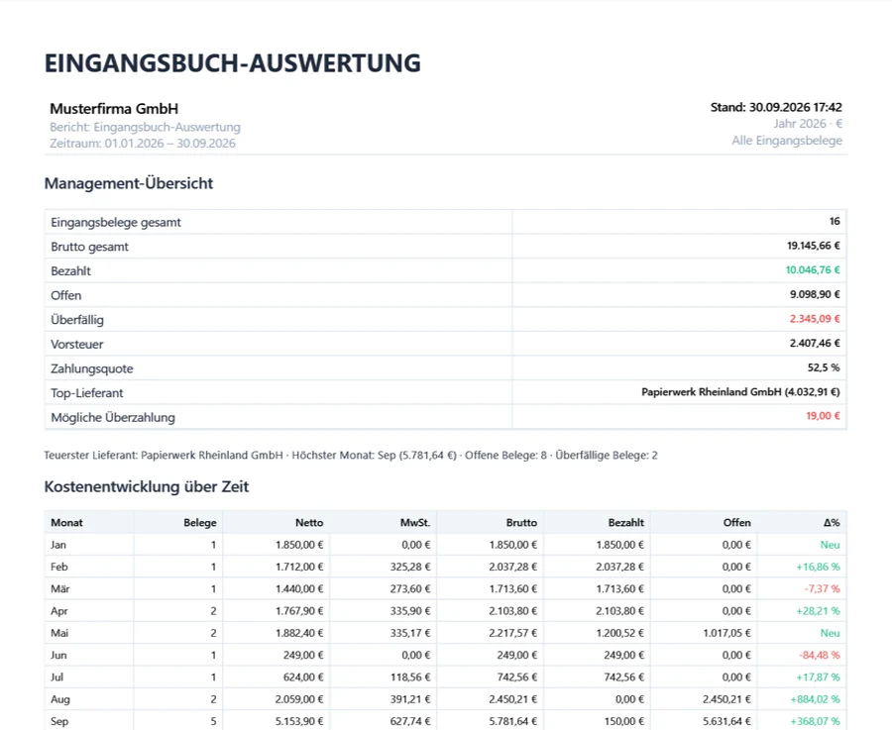Image resolution: width=892 pixels, height=730 pixels.
Task: Click the Sep row Belege count 5
Action: coord(213,721)
